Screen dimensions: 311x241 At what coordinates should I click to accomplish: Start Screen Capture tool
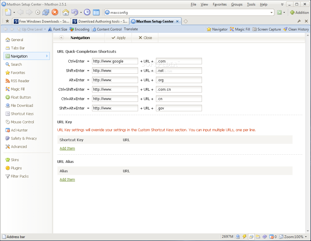[266, 29]
